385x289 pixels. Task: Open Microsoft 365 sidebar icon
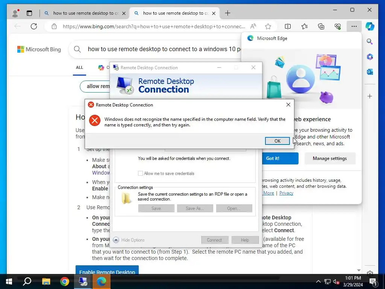point(370,57)
